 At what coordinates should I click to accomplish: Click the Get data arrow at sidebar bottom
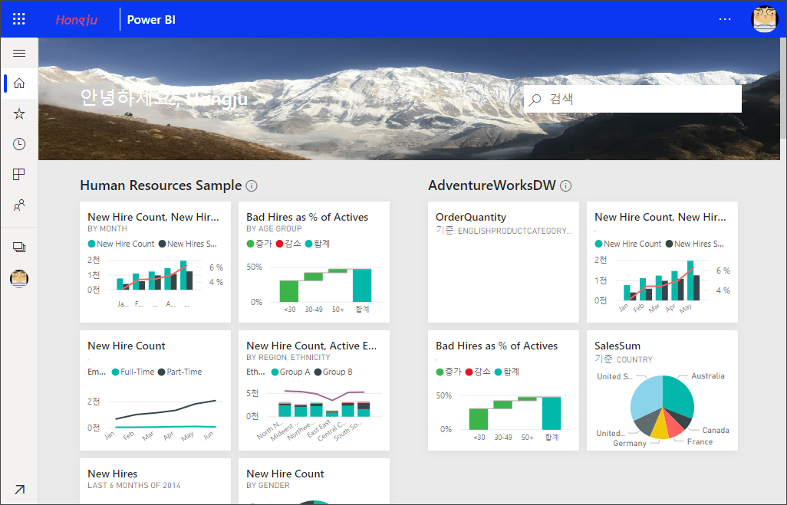coord(19,490)
